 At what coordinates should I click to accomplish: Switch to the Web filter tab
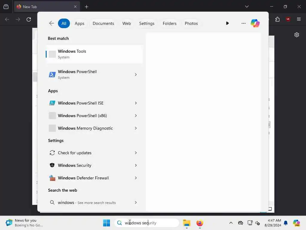click(x=126, y=23)
